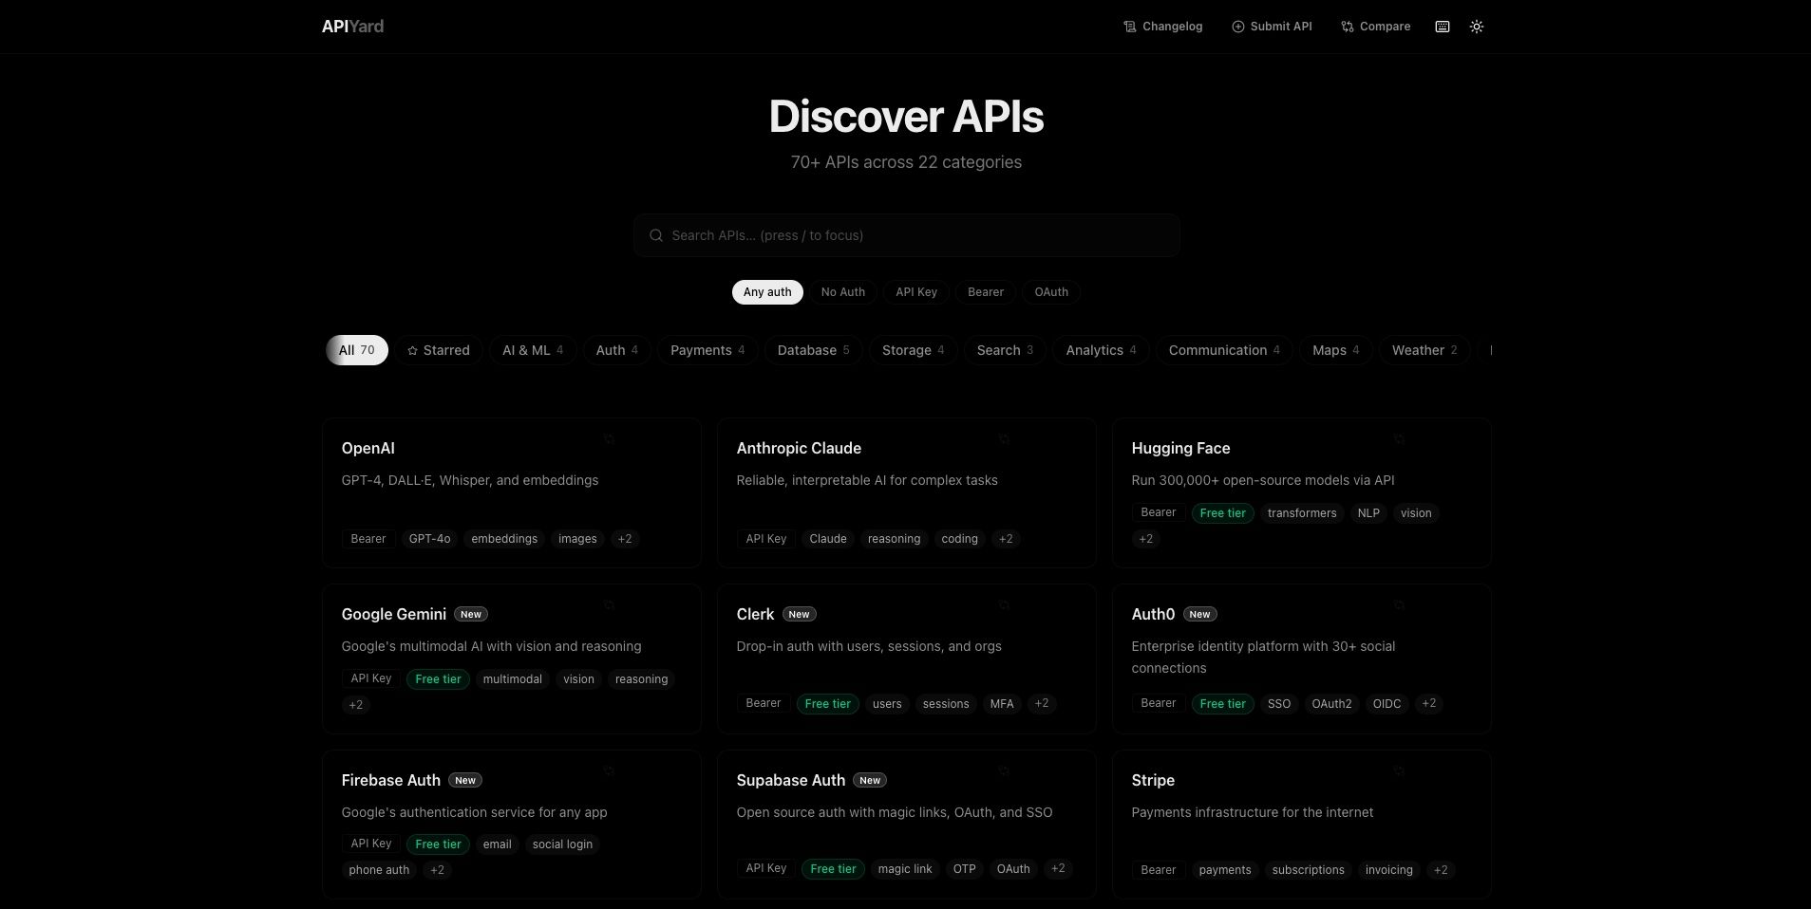
Task: Click the compare icon on Hugging Face card
Action: click(1400, 439)
